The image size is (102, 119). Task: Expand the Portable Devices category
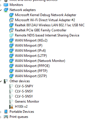pyautogui.click(x=1, y=112)
